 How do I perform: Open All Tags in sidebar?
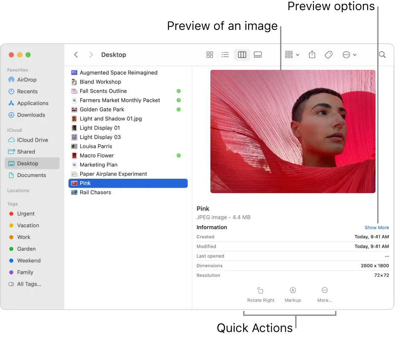pyautogui.click(x=32, y=284)
